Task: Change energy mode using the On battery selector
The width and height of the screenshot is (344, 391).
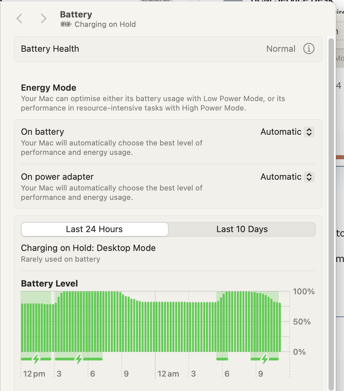Action: point(287,132)
